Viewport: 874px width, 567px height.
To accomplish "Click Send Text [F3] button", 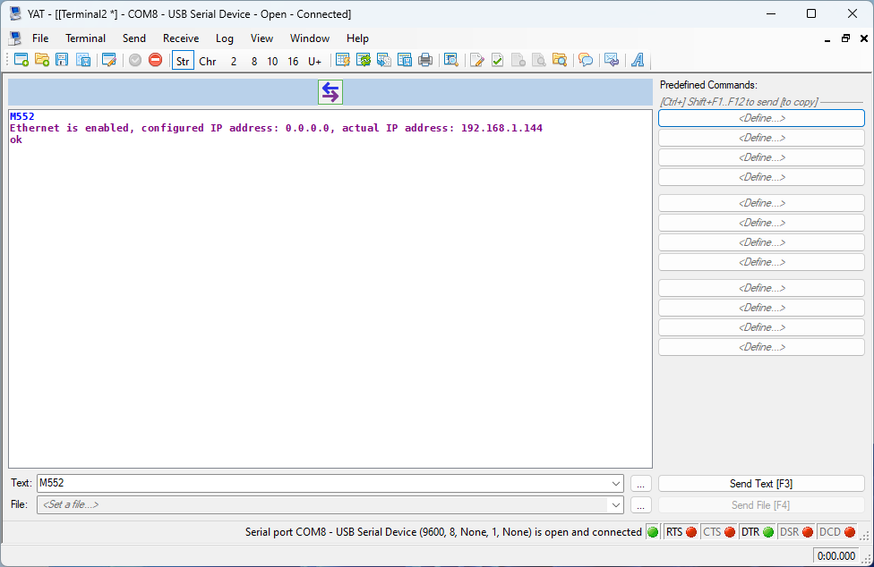I will pos(761,484).
